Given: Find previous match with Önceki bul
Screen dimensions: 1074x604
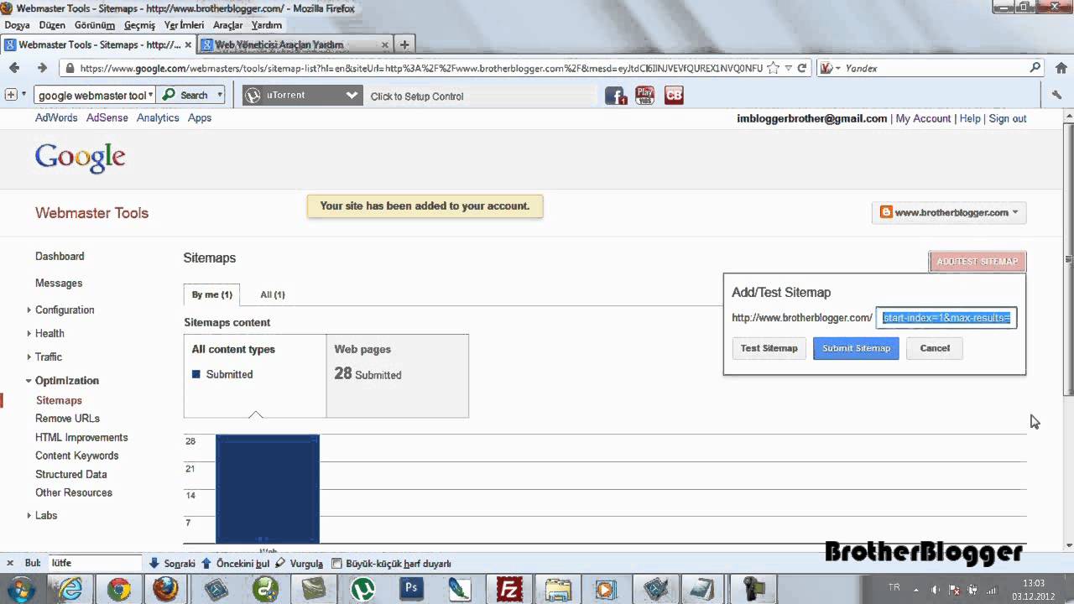Looking at the screenshot, I should click(235, 564).
